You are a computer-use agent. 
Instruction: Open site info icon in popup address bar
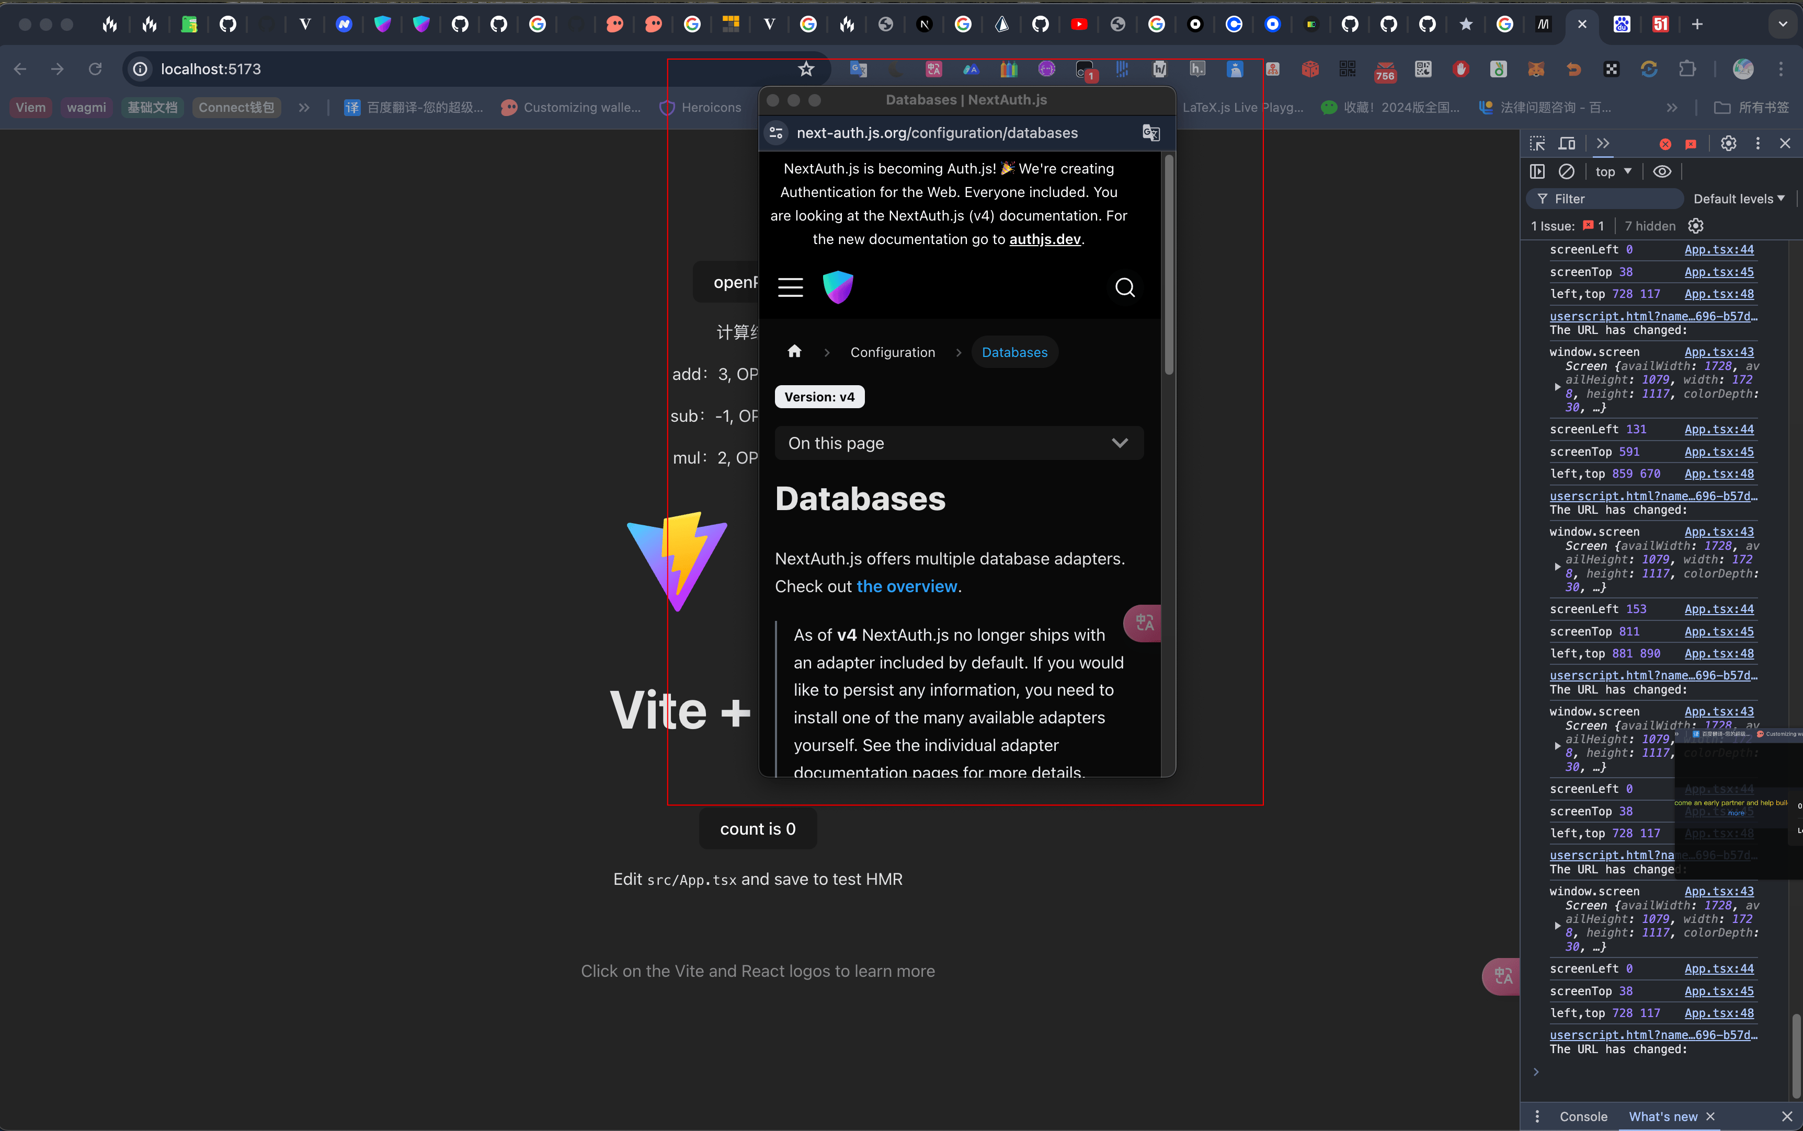pyautogui.click(x=776, y=132)
